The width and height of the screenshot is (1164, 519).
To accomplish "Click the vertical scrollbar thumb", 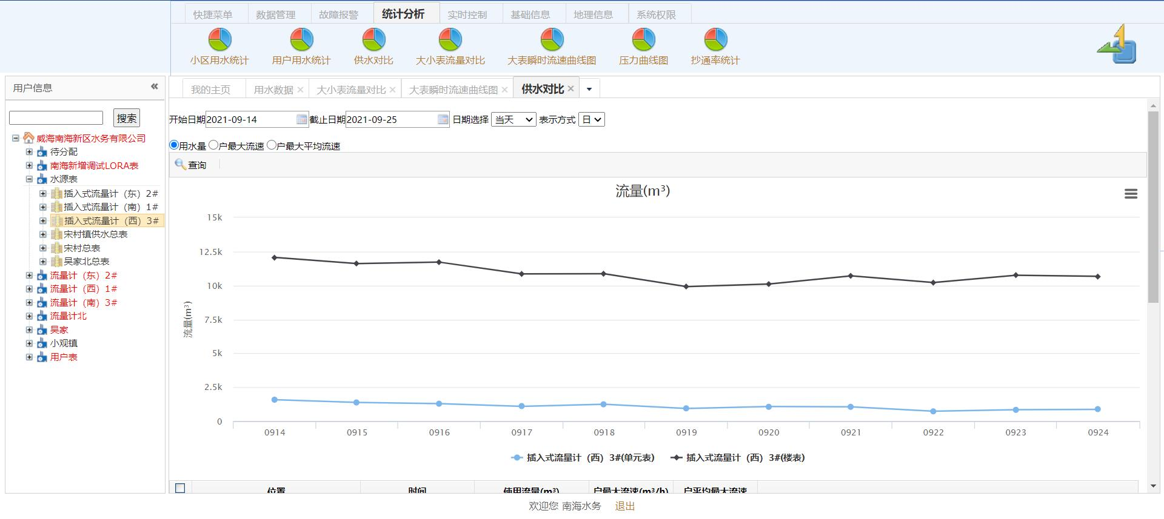I will [x=1152, y=206].
